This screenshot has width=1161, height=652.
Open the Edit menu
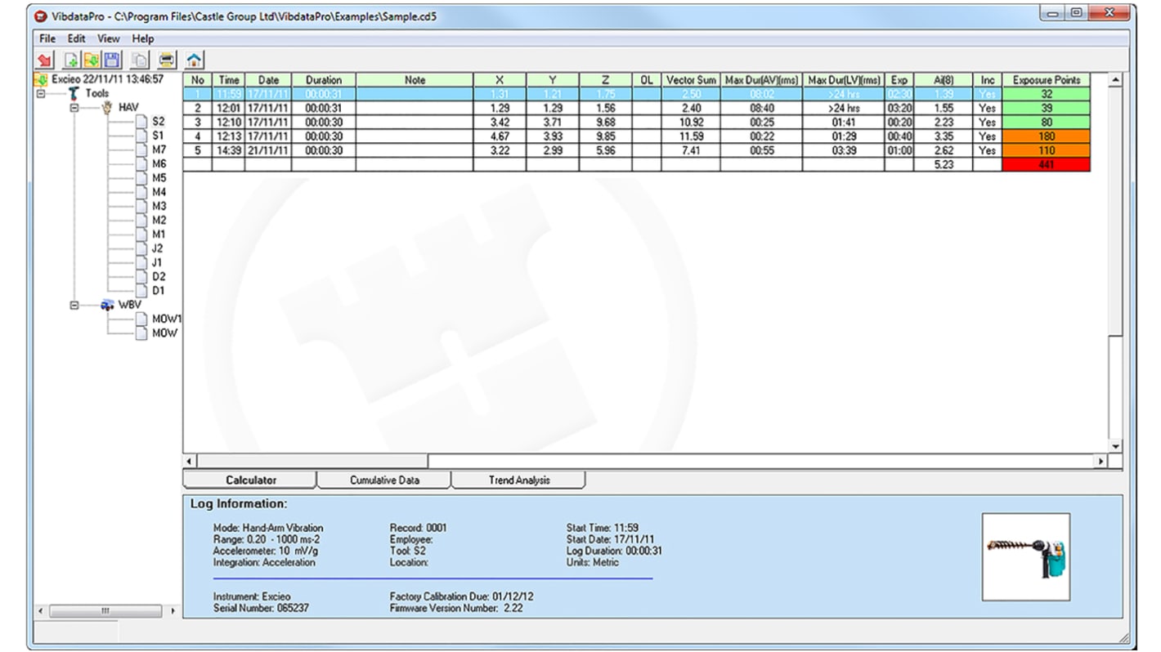[x=75, y=38]
